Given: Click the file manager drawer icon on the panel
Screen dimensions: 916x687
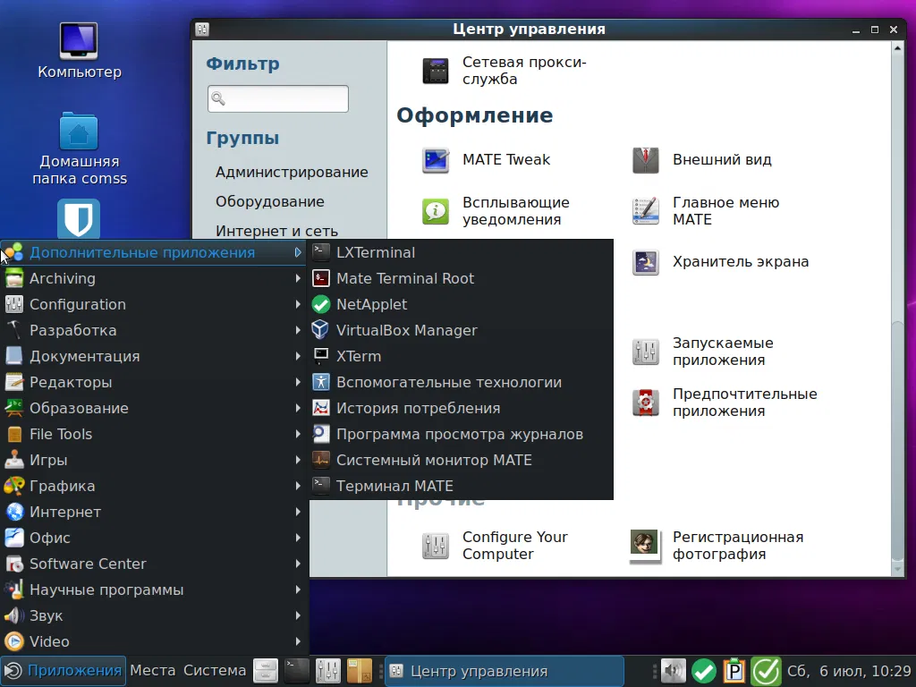Looking at the screenshot, I should pos(265,671).
